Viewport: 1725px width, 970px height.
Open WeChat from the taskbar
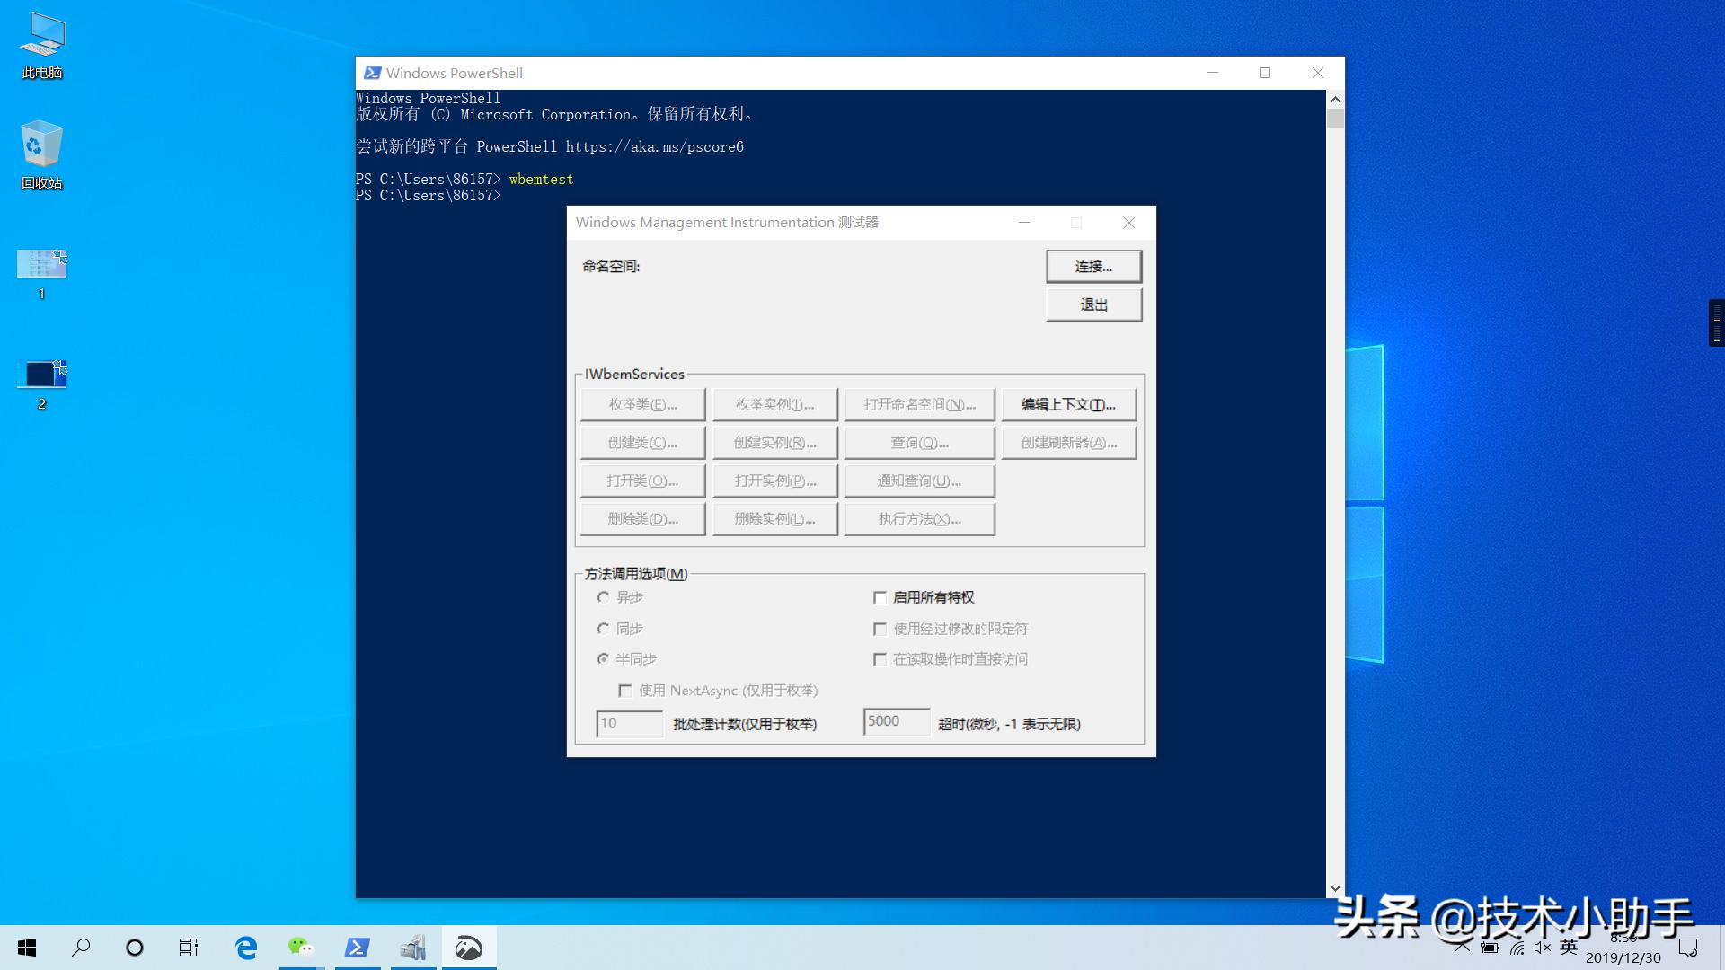click(x=301, y=948)
